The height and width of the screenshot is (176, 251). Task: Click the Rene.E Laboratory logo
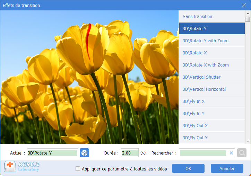pyautogui.click(x=22, y=167)
